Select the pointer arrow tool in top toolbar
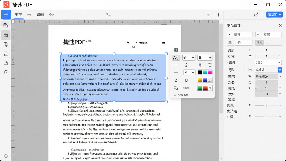286x161 pixels. (109, 15)
